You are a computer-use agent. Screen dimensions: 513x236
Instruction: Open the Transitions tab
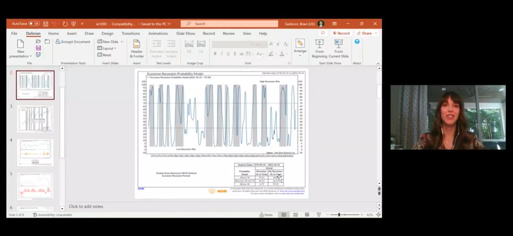[x=131, y=34]
